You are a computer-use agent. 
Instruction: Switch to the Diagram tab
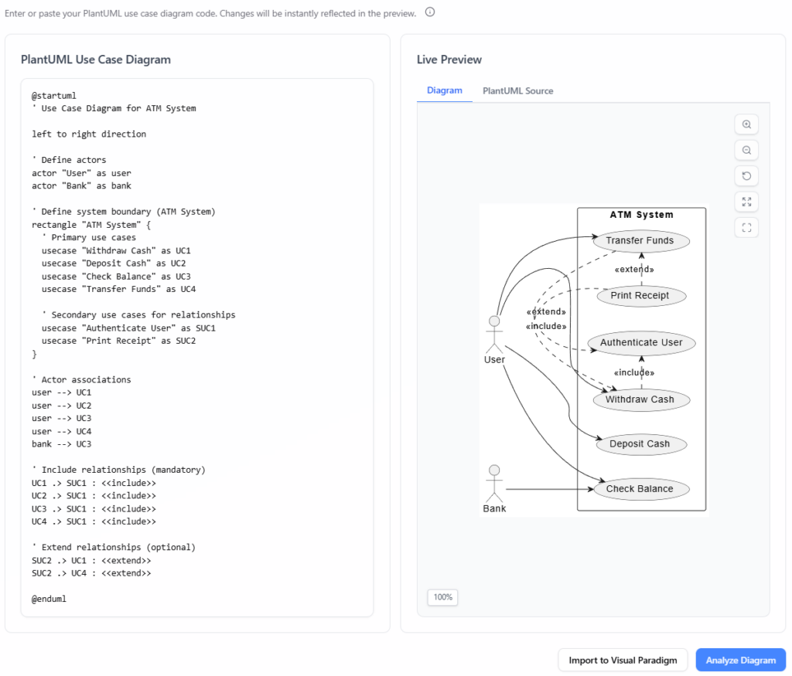tap(445, 90)
